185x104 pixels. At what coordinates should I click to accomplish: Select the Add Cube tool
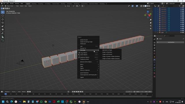[x=3, y=41]
